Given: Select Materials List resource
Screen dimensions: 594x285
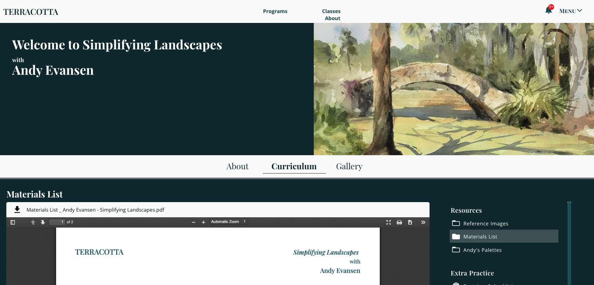Looking at the screenshot, I should point(504,236).
